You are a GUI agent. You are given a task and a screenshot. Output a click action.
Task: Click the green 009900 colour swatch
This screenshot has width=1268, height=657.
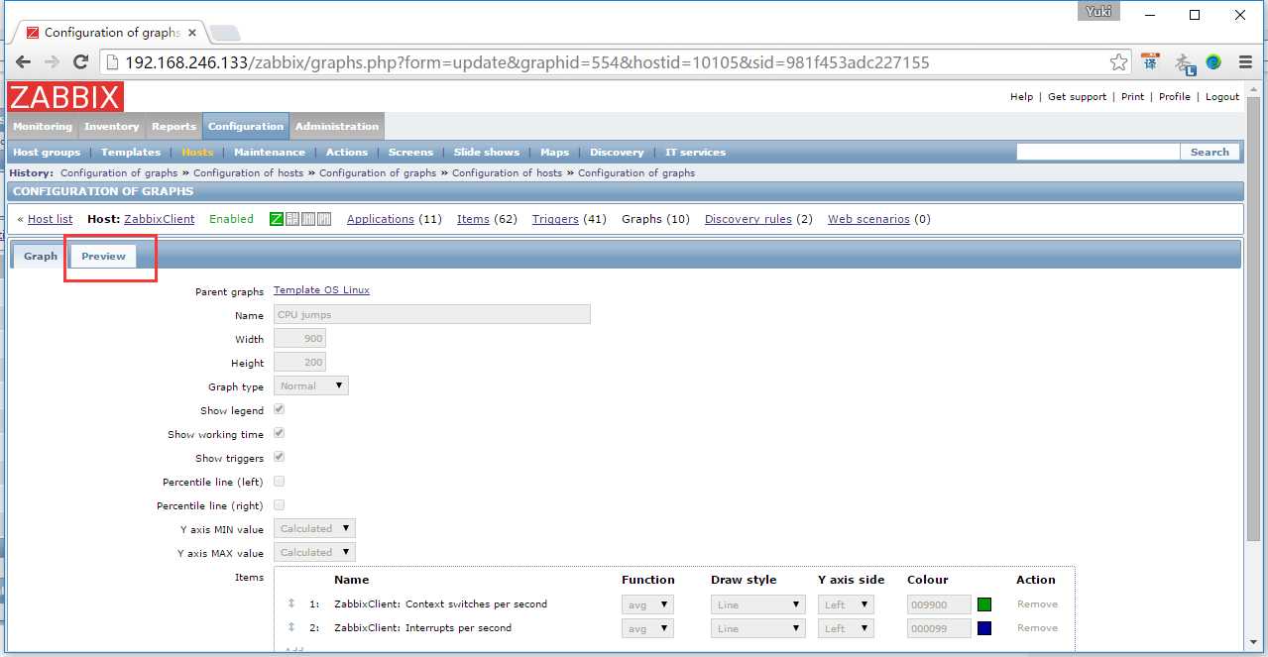tap(984, 604)
